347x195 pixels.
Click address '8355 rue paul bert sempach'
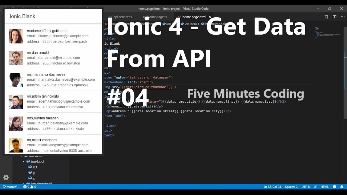coord(65,41)
